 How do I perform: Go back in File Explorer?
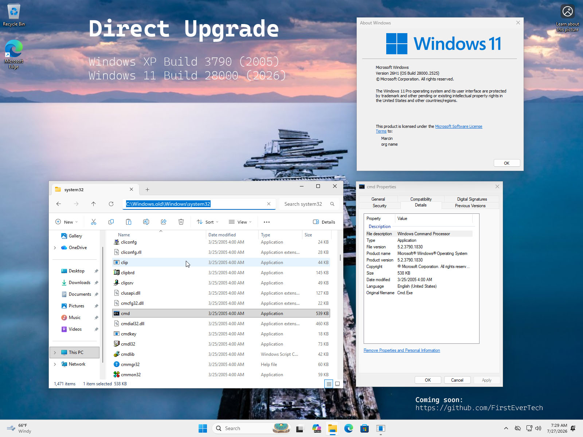[x=59, y=204]
